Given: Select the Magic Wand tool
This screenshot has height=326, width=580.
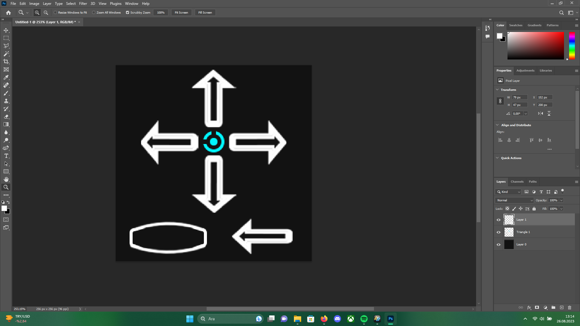Looking at the screenshot, I should click(x=6, y=54).
